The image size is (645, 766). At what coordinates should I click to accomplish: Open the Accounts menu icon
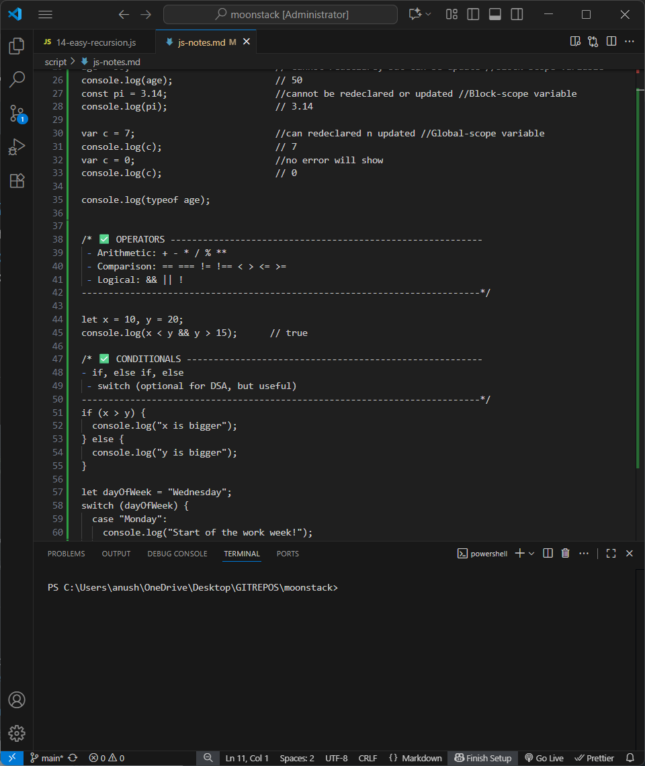[17, 700]
